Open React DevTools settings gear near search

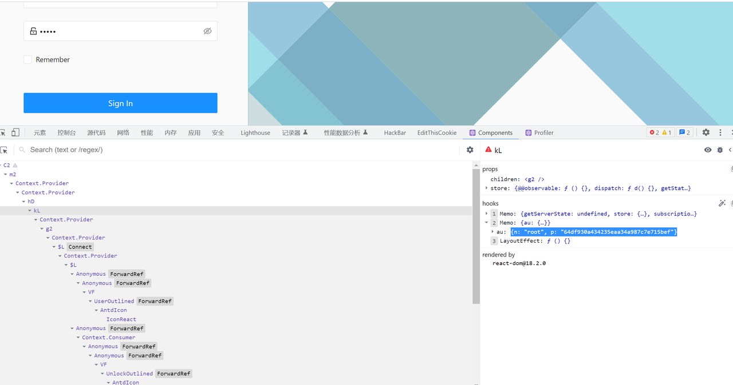pos(470,150)
